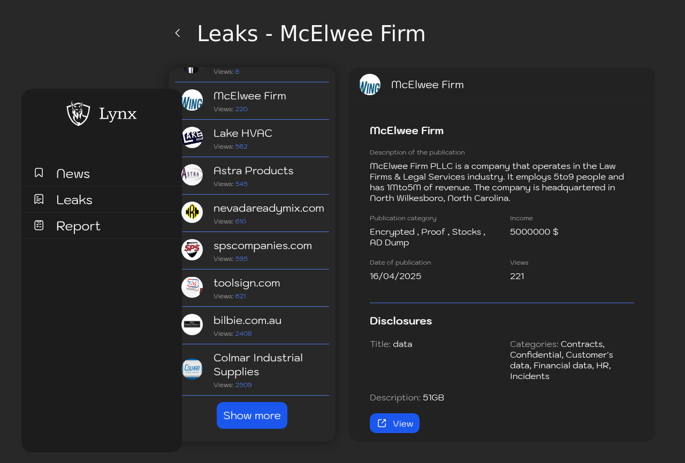Click McElwee Firm logo in leak list

192,100
